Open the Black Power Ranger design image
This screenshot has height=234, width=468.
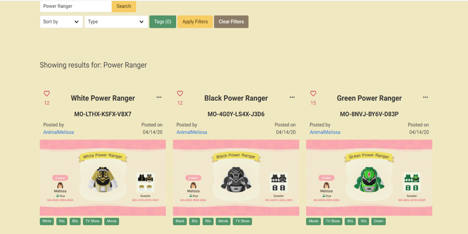point(236,178)
